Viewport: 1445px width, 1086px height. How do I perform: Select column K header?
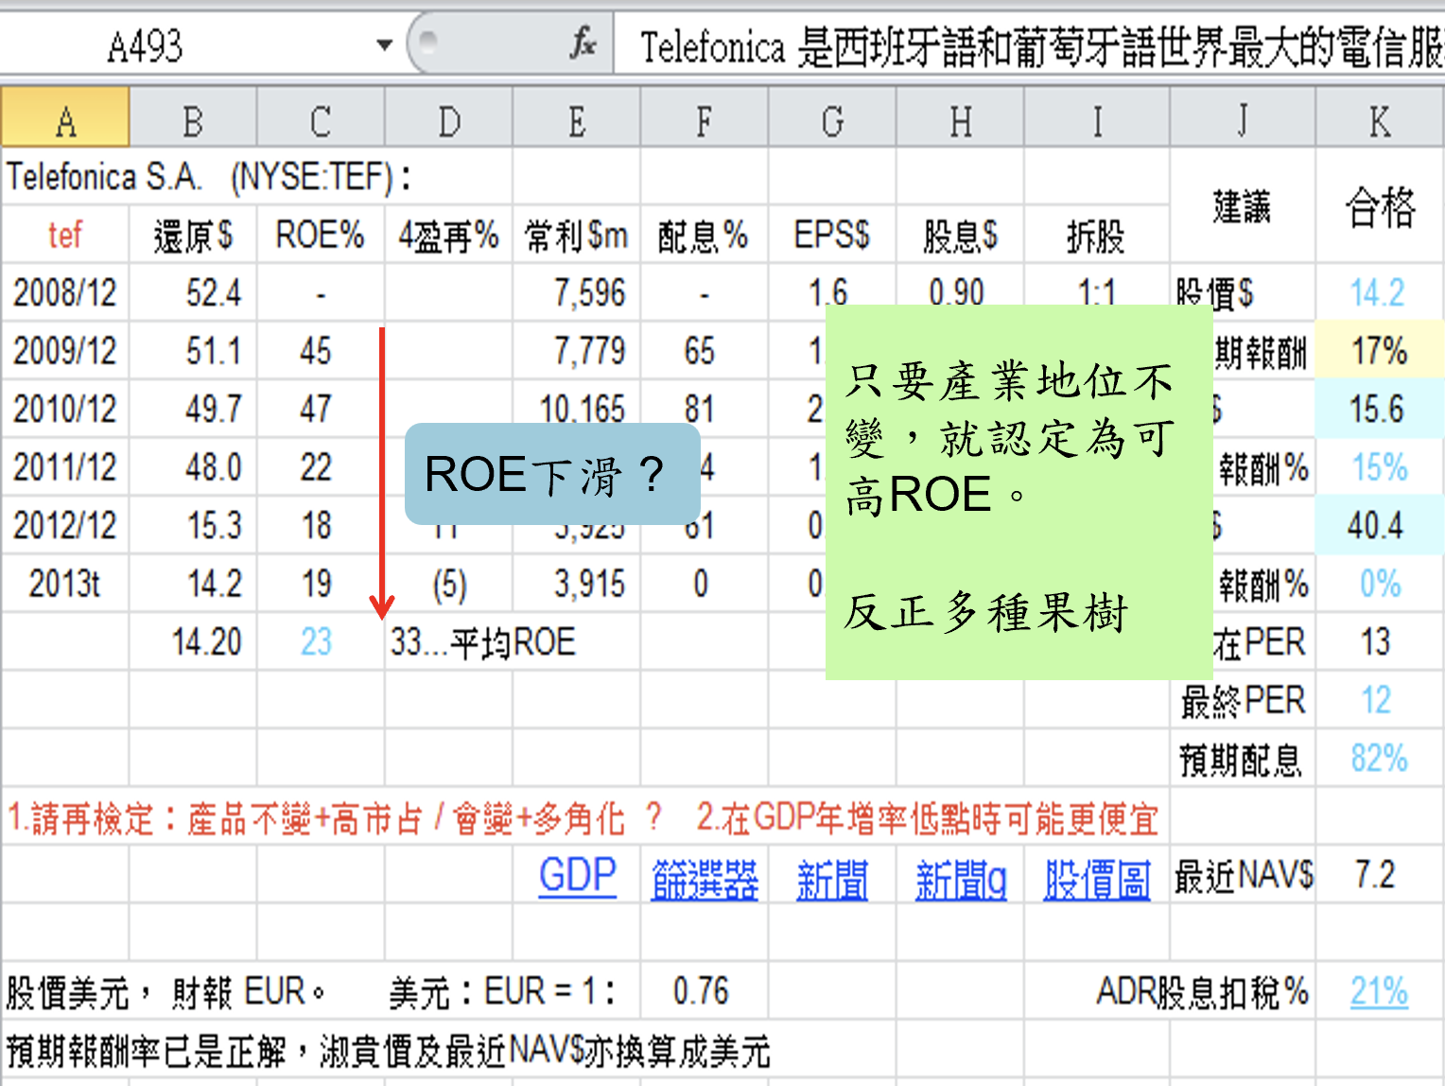pos(1380,119)
